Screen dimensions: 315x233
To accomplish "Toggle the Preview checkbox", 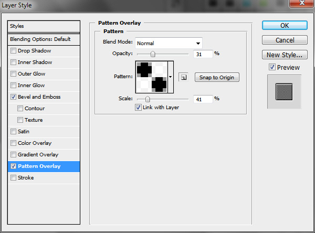I will tap(272, 67).
